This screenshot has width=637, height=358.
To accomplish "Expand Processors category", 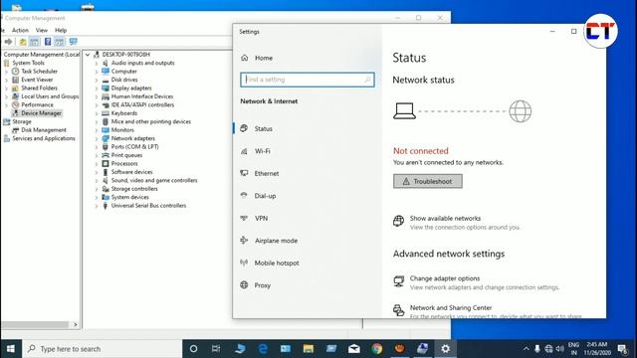I will pyautogui.click(x=97, y=164).
